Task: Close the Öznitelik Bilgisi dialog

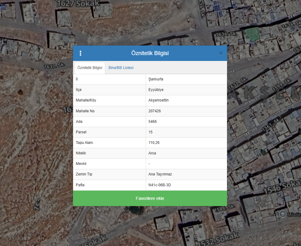Action: pos(221,53)
